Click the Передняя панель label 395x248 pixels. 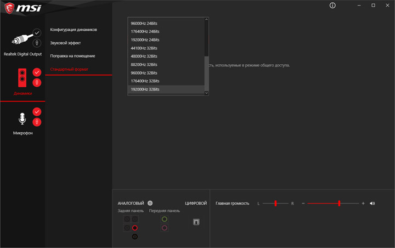pyautogui.click(x=164, y=211)
